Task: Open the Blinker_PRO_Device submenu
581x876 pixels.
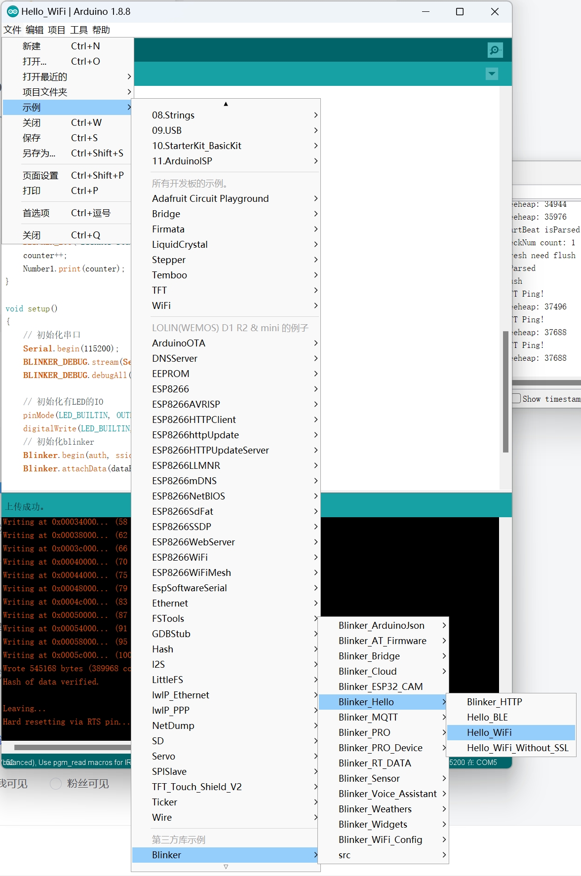Action: [x=383, y=748]
